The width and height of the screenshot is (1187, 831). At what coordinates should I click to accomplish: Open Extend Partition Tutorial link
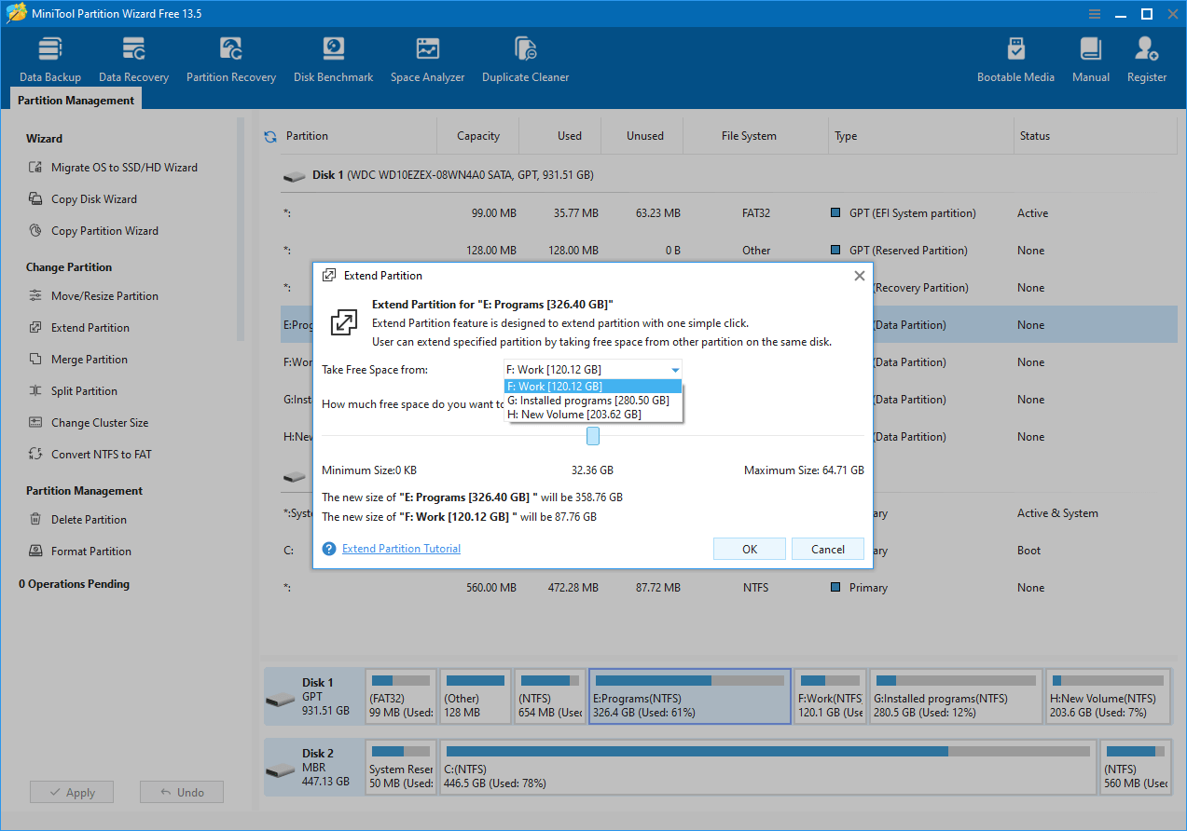[401, 549]
